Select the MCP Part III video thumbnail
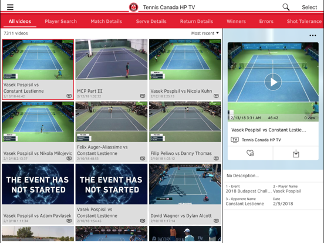 pos(112,59)
